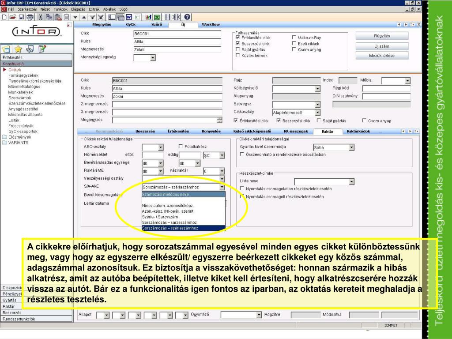Click the yellow star favorites icon
Viewport: 452px width, 339px height.
tap(18, 49)
